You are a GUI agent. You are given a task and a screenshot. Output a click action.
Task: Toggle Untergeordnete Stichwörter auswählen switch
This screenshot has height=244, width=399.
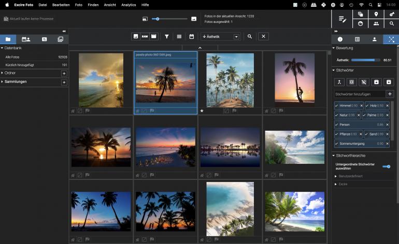pos(387,166)
